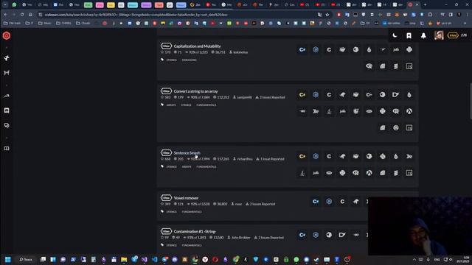Open the Windows Start menu
This screenshot has width=472, height=265.
8,259
